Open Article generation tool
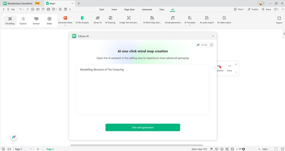The image size is (285, 151). click(173, 20)
